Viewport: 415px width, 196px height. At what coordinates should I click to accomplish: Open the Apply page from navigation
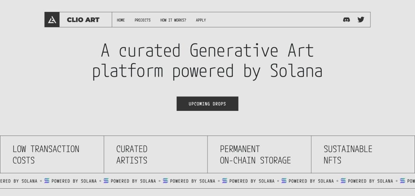tap(201, 20)
